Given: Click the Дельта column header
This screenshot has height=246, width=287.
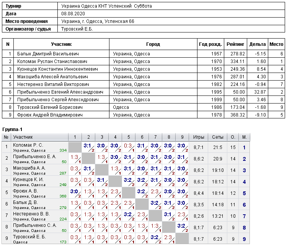Looking at the screenshot, I should coord(258,44).
